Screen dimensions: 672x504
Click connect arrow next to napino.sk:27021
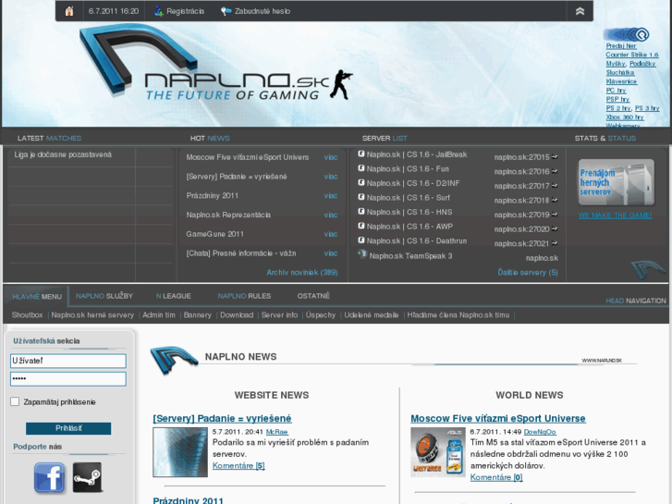pos(555,243)
